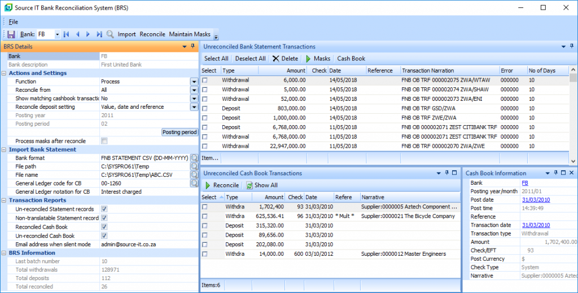
Task: Click Show All in cash book toolbar
Action: point(261,185)
